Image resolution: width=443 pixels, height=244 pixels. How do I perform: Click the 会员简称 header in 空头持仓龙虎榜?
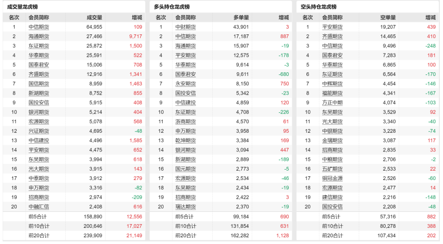click(333, 18)
